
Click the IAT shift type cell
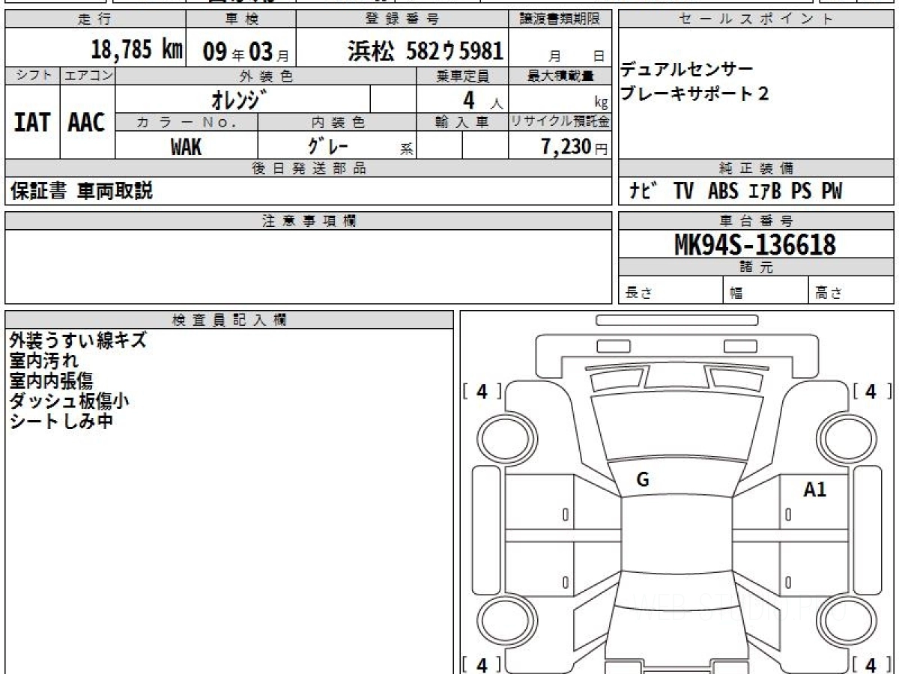[x=32, y=123]
